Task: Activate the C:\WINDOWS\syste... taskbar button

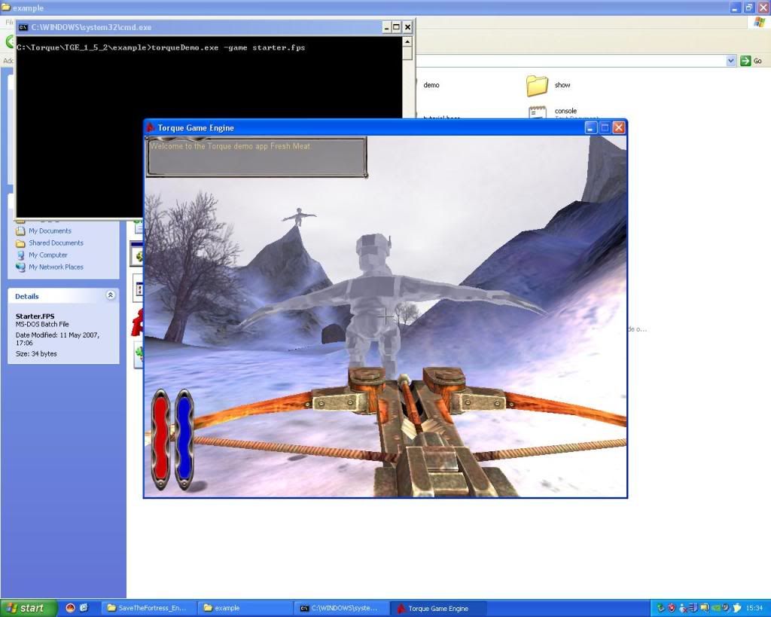Action: 343,608
